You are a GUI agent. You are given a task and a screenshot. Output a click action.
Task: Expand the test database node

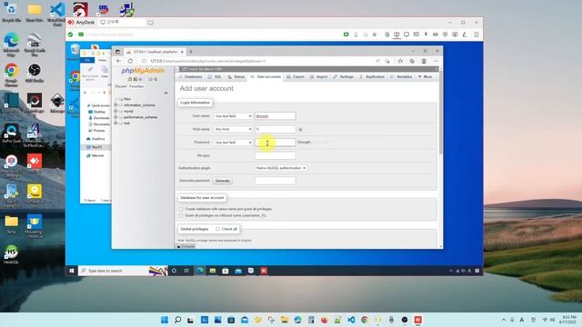point(115,124)
